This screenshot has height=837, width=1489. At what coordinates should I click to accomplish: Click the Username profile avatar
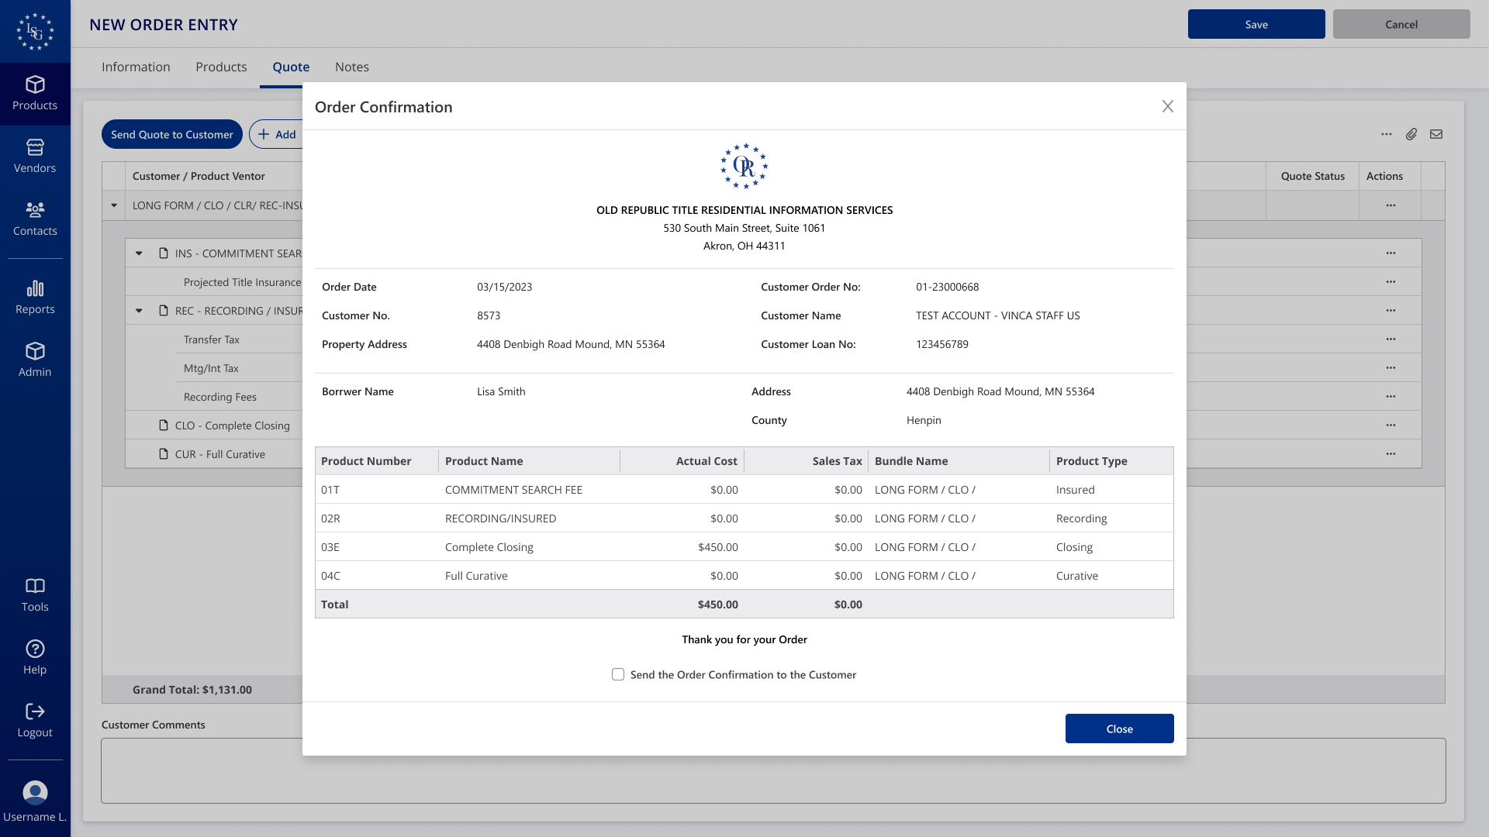[x=35, y=792]
